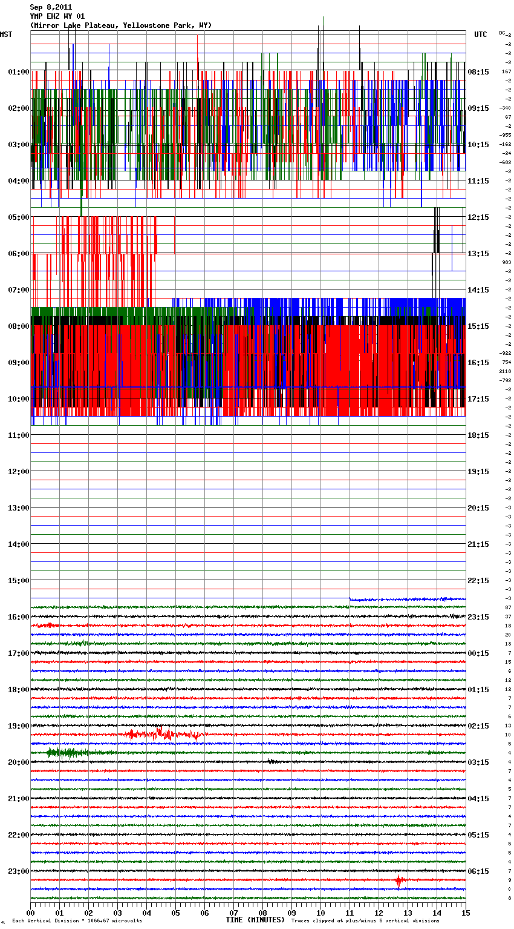Click the '19:15' UTC time label
This screenshot has height=929, width=514.
point(478,471)
